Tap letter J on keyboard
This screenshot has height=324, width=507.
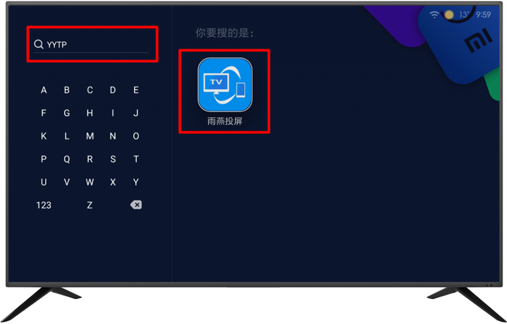pyautogui.click(x=136, y=113)
